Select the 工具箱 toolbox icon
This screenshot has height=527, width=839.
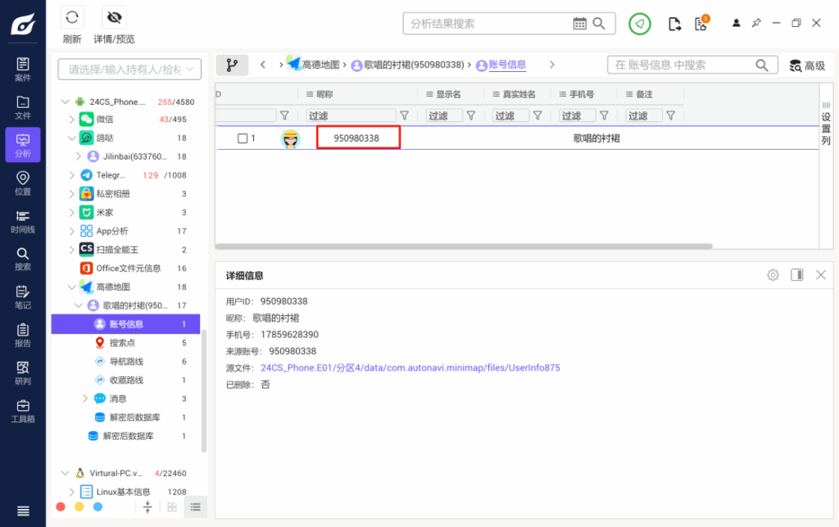22,411
